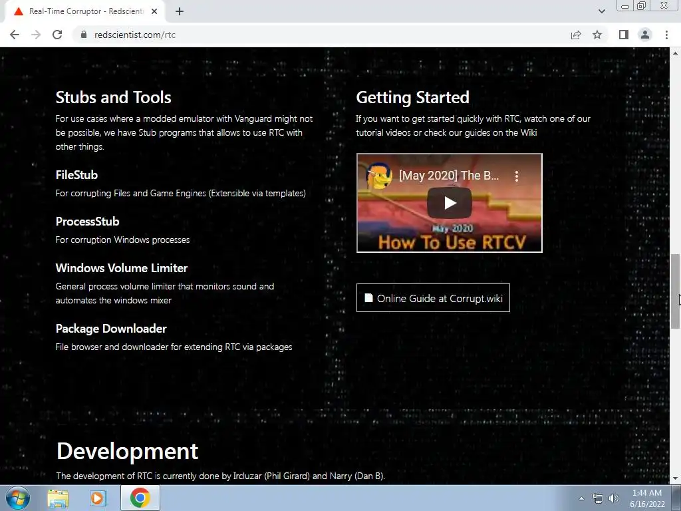
Task: Open the volume speaker tray icon
Action: point(614,498)
